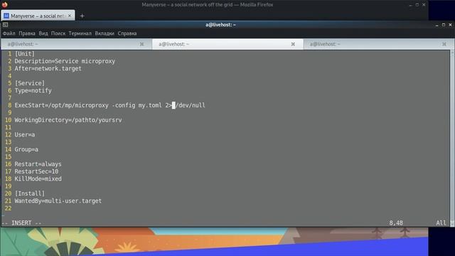Image resolution: width=455 pixels, height=256 pixels.
Task: Close the terminal window
Action: [450, 25]
